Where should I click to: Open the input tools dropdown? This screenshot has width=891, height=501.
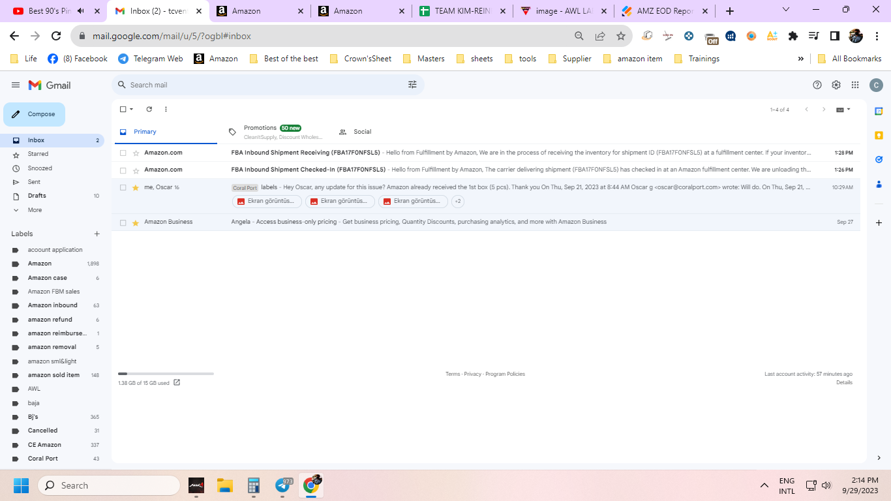[843, 109]
